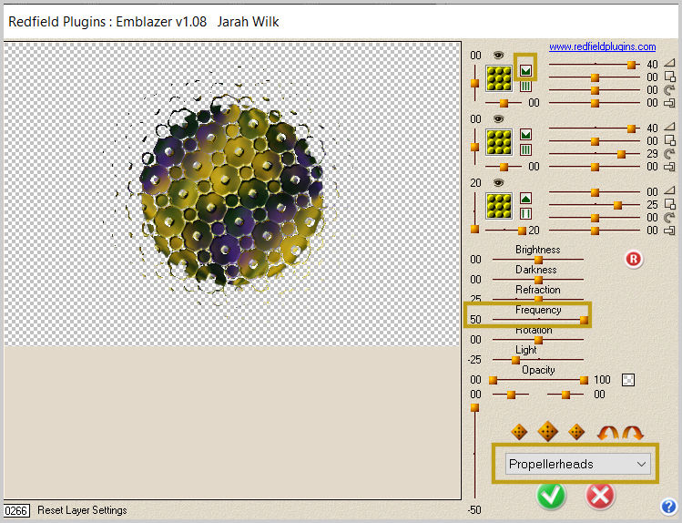Click the third layer's green up-triangle mode icon
This screenshot has height=523, width=682.
[x=526, y=198]
